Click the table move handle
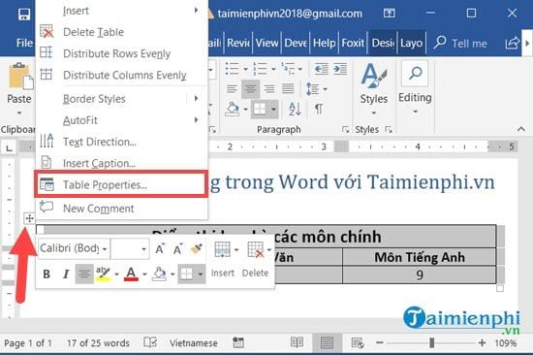This screenshot has width=533, height=355. 29,218
